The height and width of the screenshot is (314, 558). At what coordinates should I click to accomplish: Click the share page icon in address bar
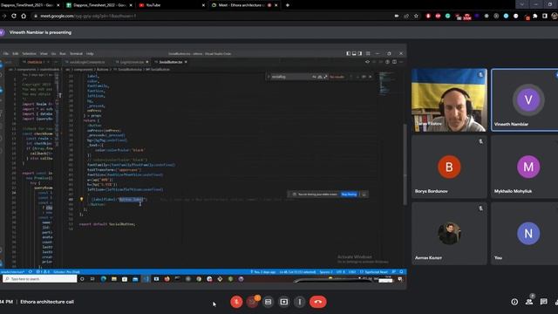pos(406,16)
